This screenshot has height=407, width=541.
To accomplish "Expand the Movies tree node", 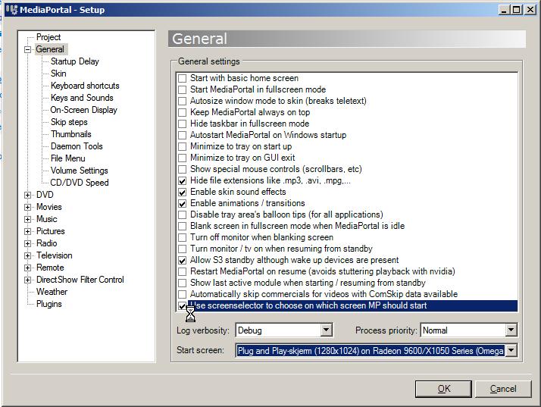I will tap(27, 207).
